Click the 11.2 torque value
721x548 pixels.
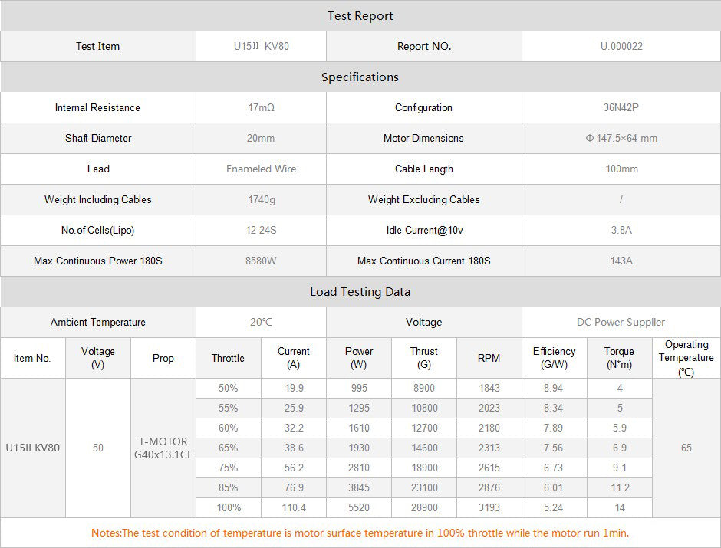click(621, 487)
